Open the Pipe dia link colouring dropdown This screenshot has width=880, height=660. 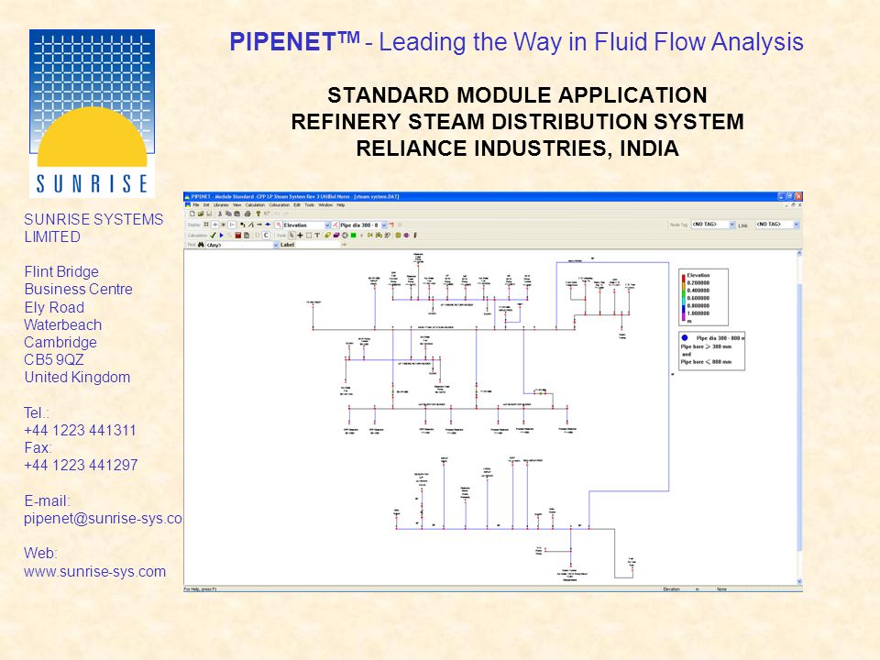384,225
